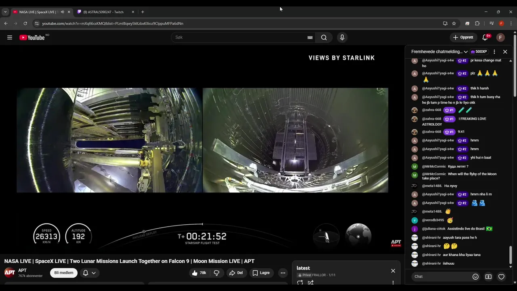The width and height of the screenshot is (517, 291).
Task: Install app icon in address bar
Action: 445,23
